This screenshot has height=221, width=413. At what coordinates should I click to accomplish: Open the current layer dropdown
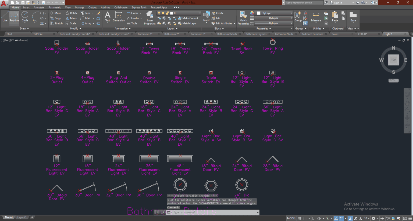click(x=199, y=13)
